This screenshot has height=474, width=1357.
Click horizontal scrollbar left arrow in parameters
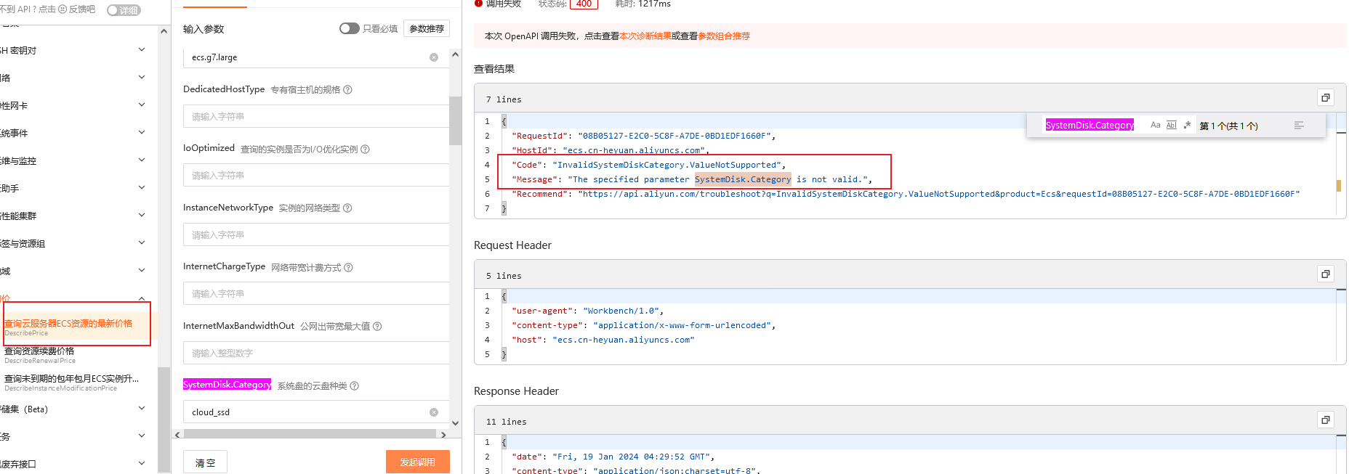(177, 435)
